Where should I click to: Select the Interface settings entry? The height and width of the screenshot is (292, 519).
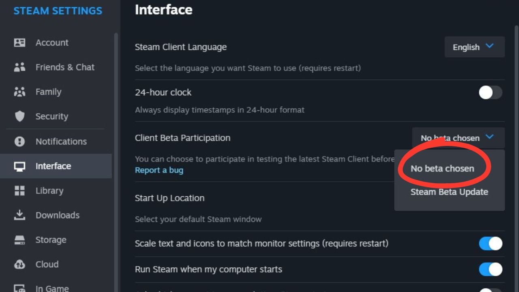(53, 166)
